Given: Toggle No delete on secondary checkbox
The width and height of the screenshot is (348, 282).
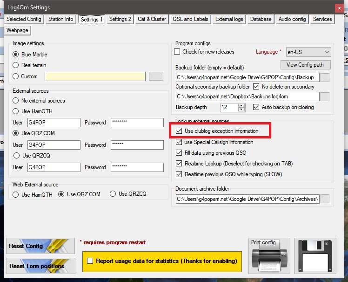Looking at the screenshot, I should [284, 87].
